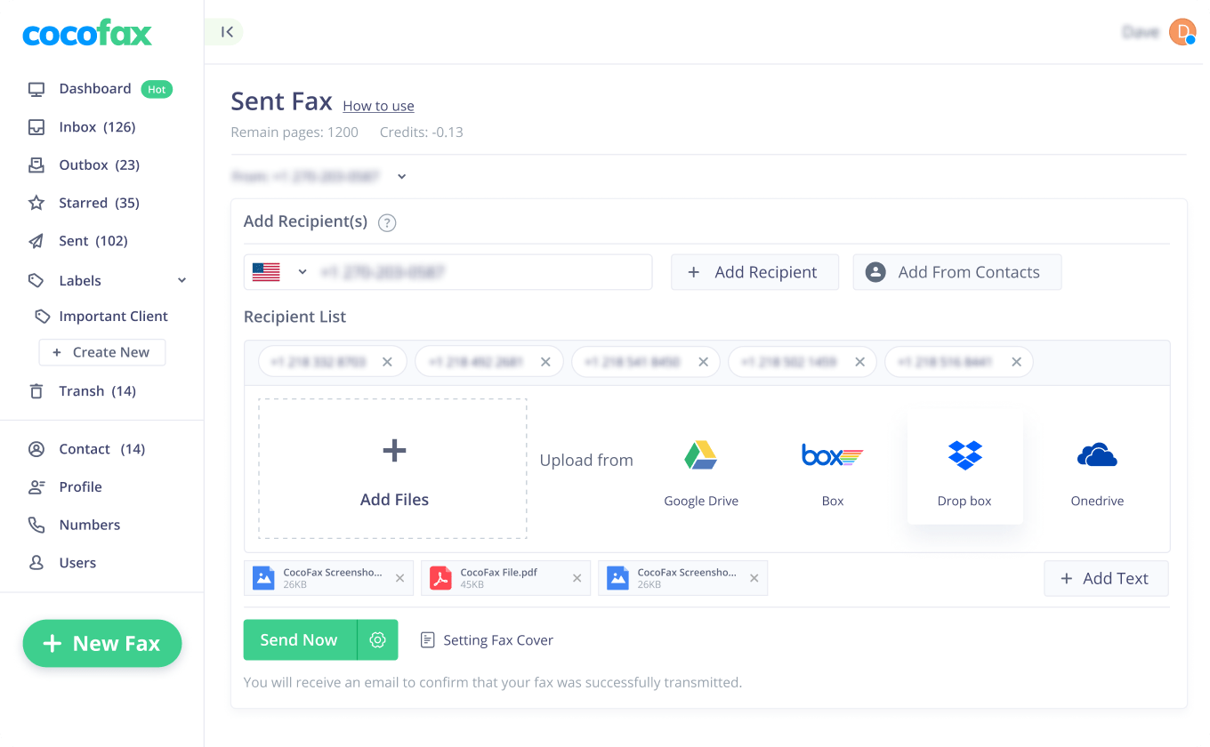Remove CocoFax File.pdf attachment
Screen dimensions: 1210x747
click(577, 578)
